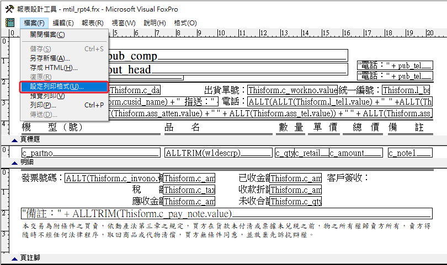
Task: Click the 頁註腳 band marker triangle
Action: click(x=14, y=259)
